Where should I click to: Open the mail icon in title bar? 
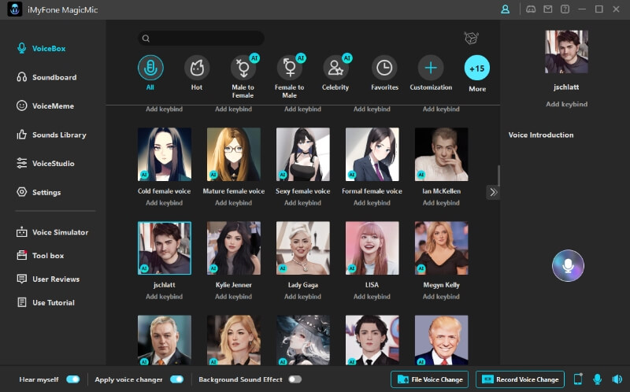click(547, 9)
